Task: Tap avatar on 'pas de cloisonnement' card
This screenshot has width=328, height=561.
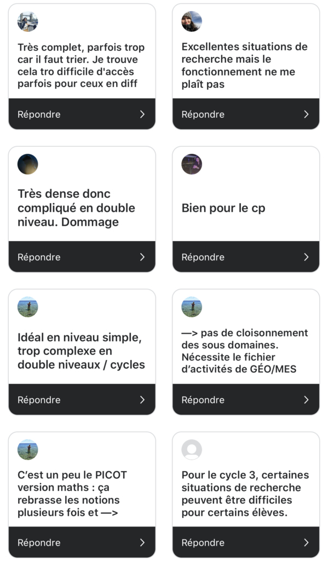Action: pyautogui.click(x=192, y=307)
